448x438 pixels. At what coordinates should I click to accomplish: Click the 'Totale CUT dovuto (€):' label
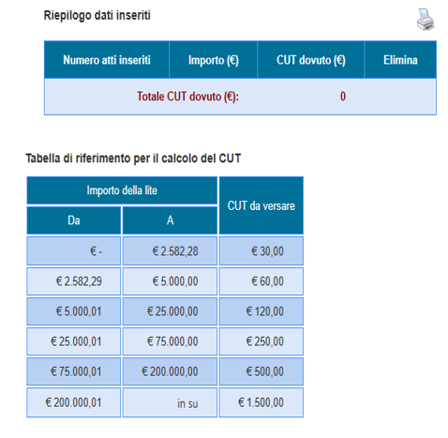click(x=187, y=97)
